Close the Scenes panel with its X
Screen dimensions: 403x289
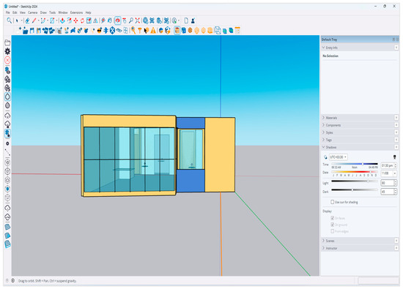pos(396,241)
